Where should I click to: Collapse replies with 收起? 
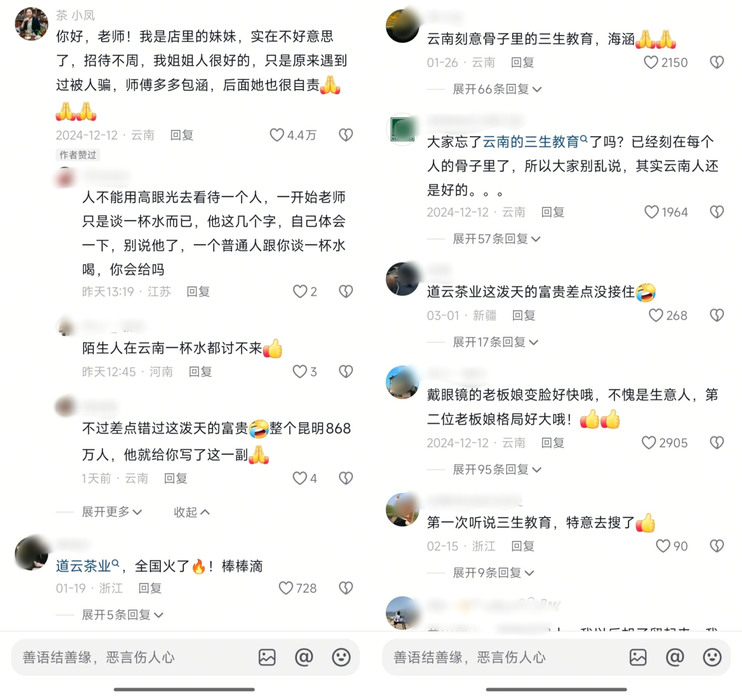(192, 512)
